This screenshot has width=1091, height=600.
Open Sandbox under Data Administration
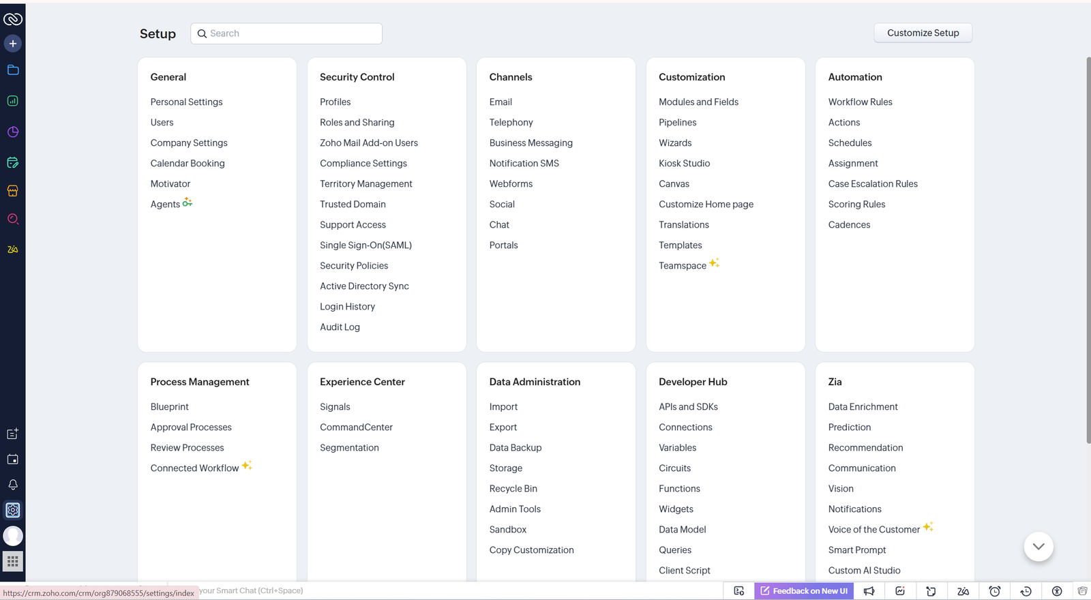click(x=507, y=530)
